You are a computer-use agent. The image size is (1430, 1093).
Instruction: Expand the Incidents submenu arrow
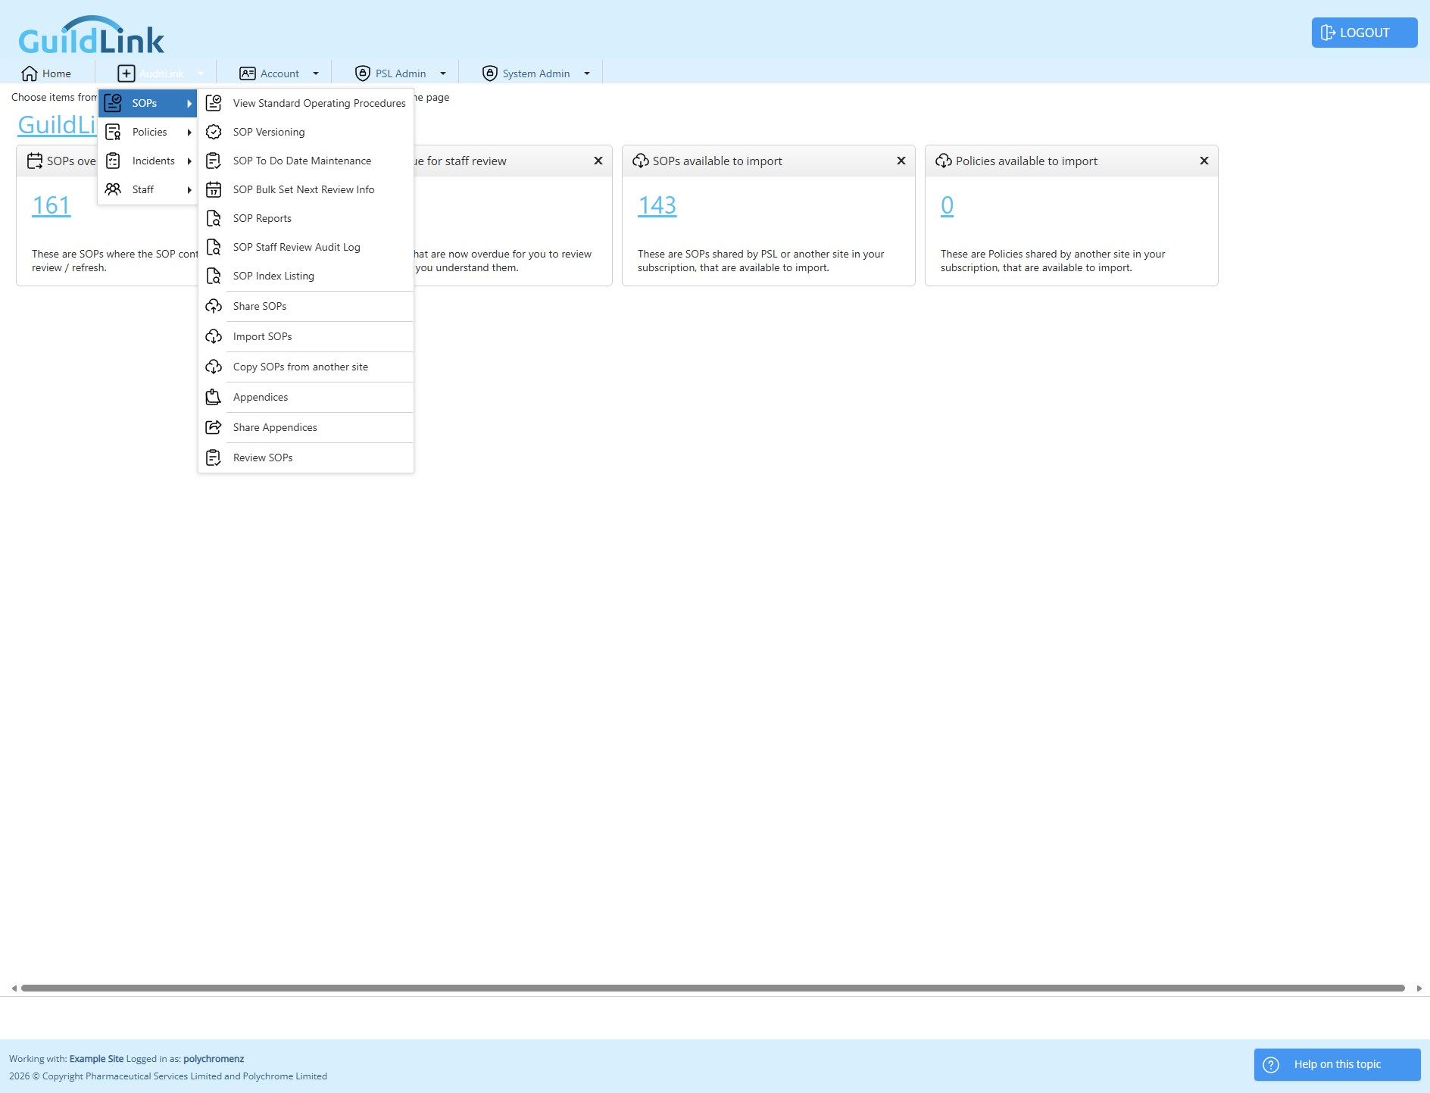pos(189,161)
